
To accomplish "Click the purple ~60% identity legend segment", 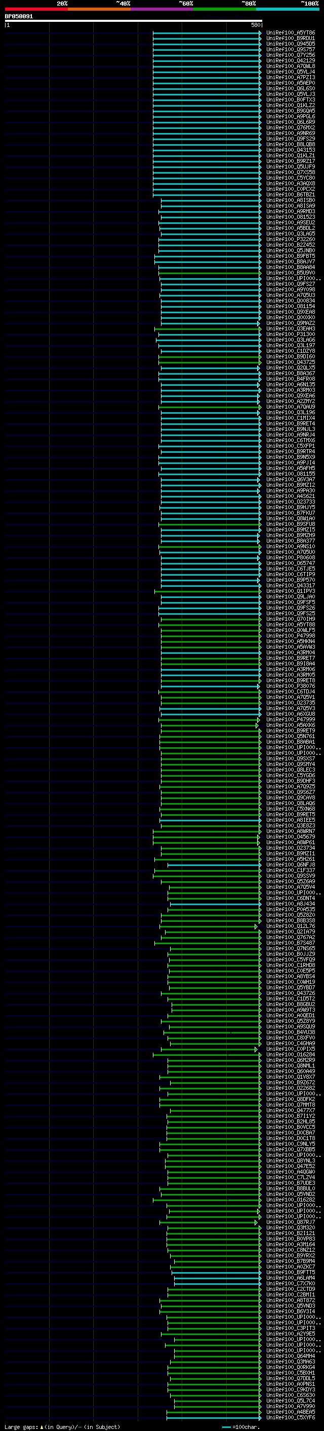I will (x=161, y=9).
